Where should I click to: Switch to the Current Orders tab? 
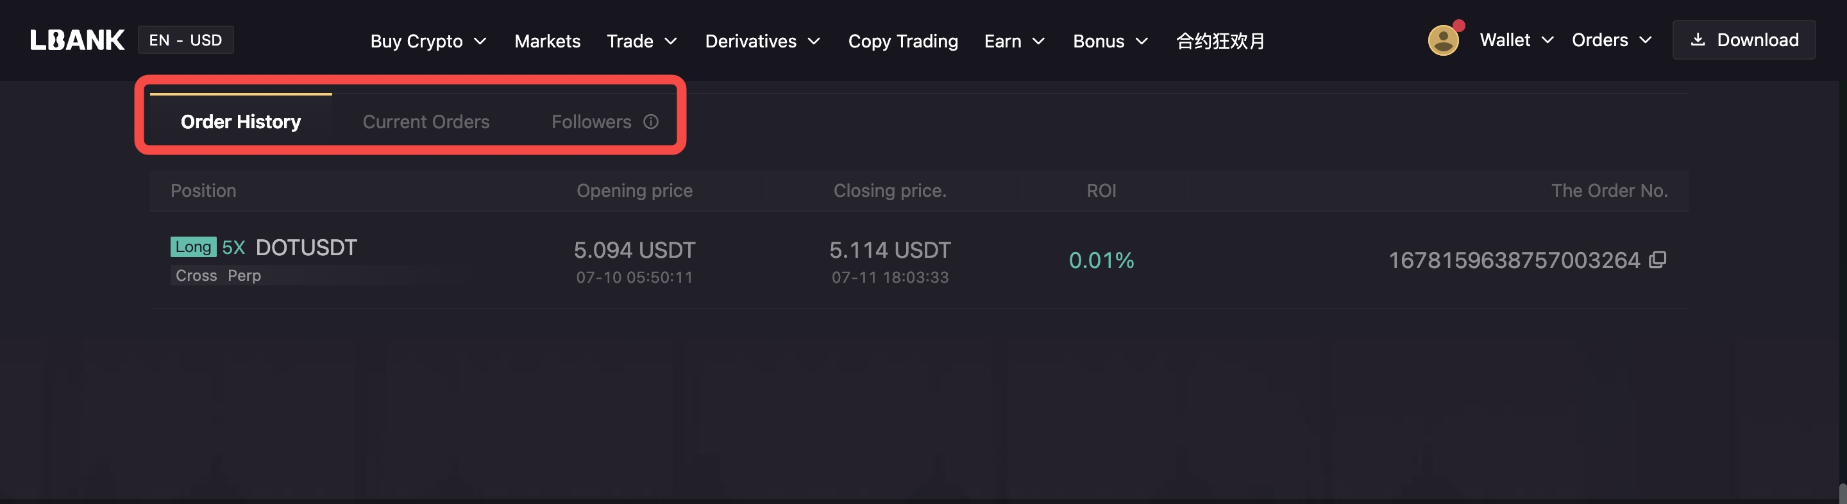coord(426,122)
